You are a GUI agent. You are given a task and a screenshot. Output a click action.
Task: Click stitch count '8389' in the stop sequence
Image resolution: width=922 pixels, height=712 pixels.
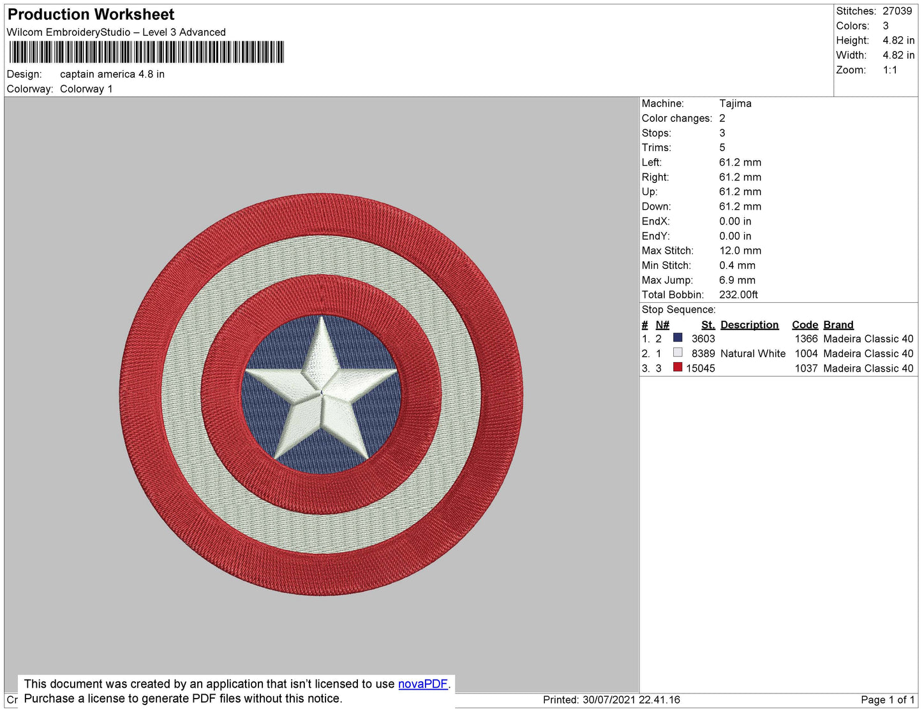point(703,354)
